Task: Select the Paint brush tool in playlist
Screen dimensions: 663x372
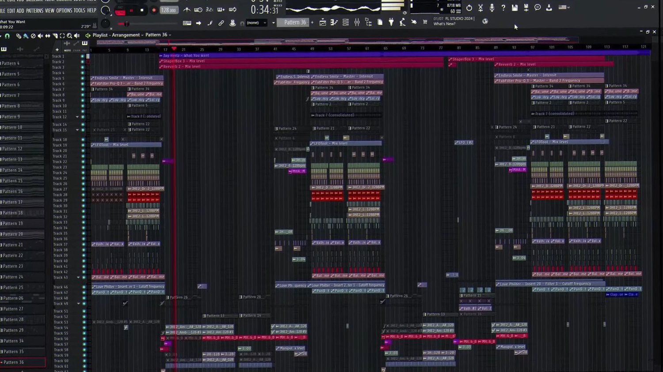Action: [26, 36]
